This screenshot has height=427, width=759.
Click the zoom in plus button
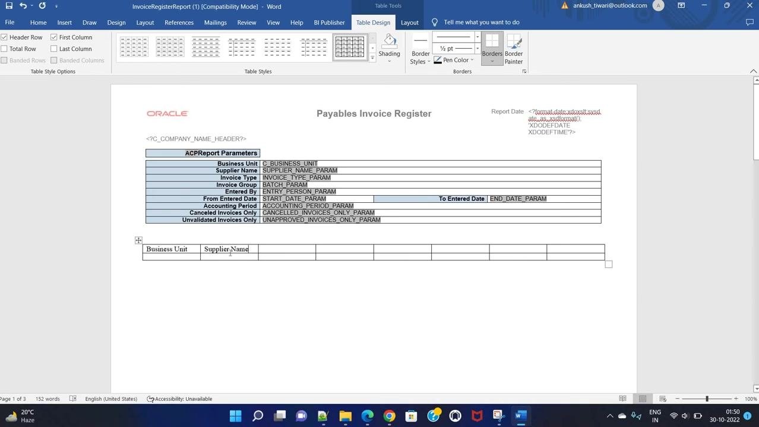click(x=736, y=399)
